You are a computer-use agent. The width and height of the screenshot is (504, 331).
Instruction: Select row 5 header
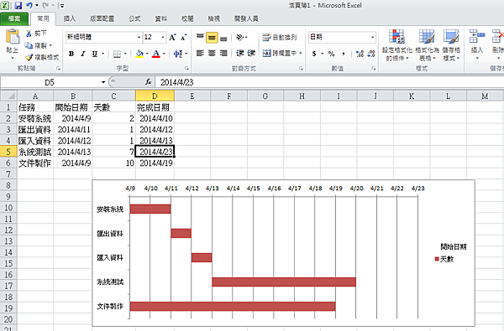[8, 152]
